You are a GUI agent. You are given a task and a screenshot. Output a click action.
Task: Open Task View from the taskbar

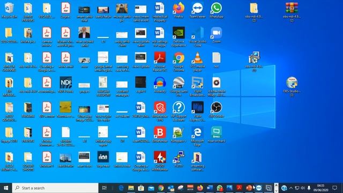click(x=105, y=188)
